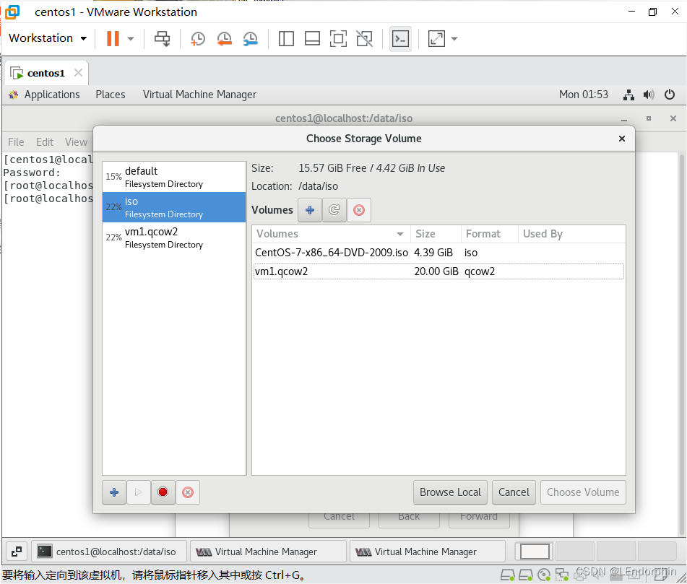This screenshot has height=584, width=687.
Task: Open the network status icon
Action: click(x=628, y=95)
